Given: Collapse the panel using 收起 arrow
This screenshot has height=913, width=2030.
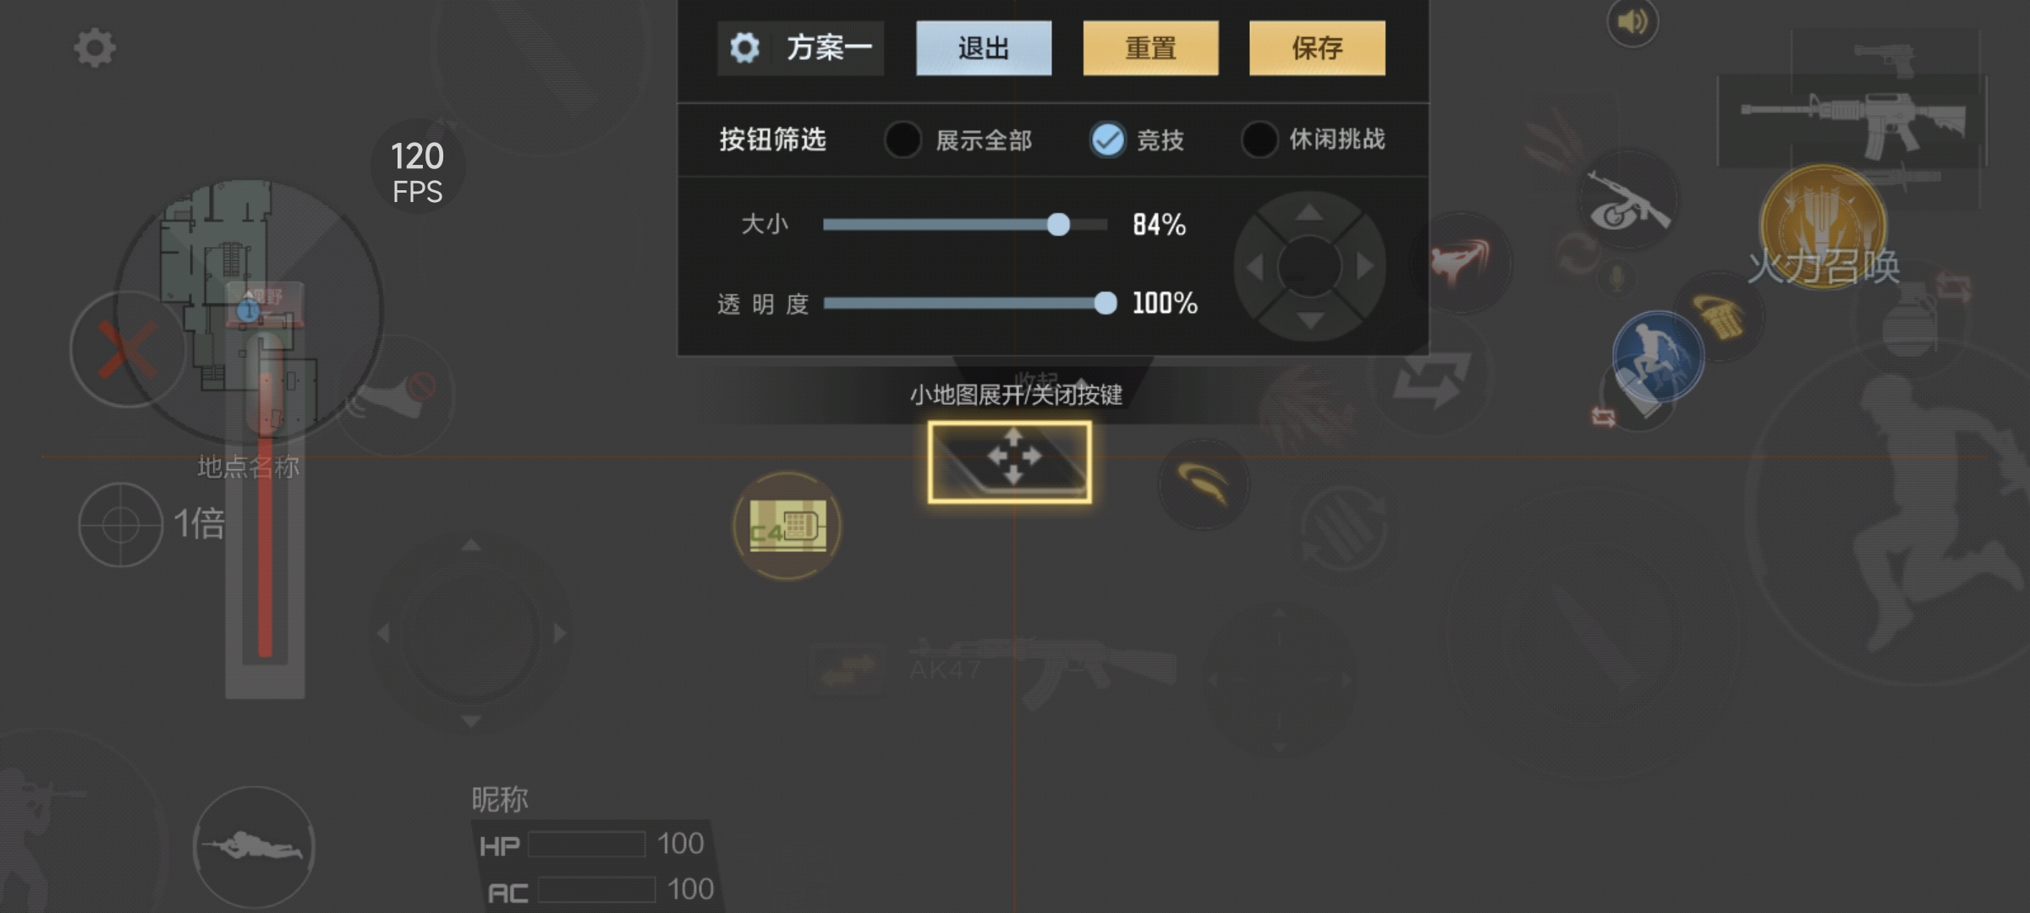Looking at the screenshot, I should [x=1052, y=380].
